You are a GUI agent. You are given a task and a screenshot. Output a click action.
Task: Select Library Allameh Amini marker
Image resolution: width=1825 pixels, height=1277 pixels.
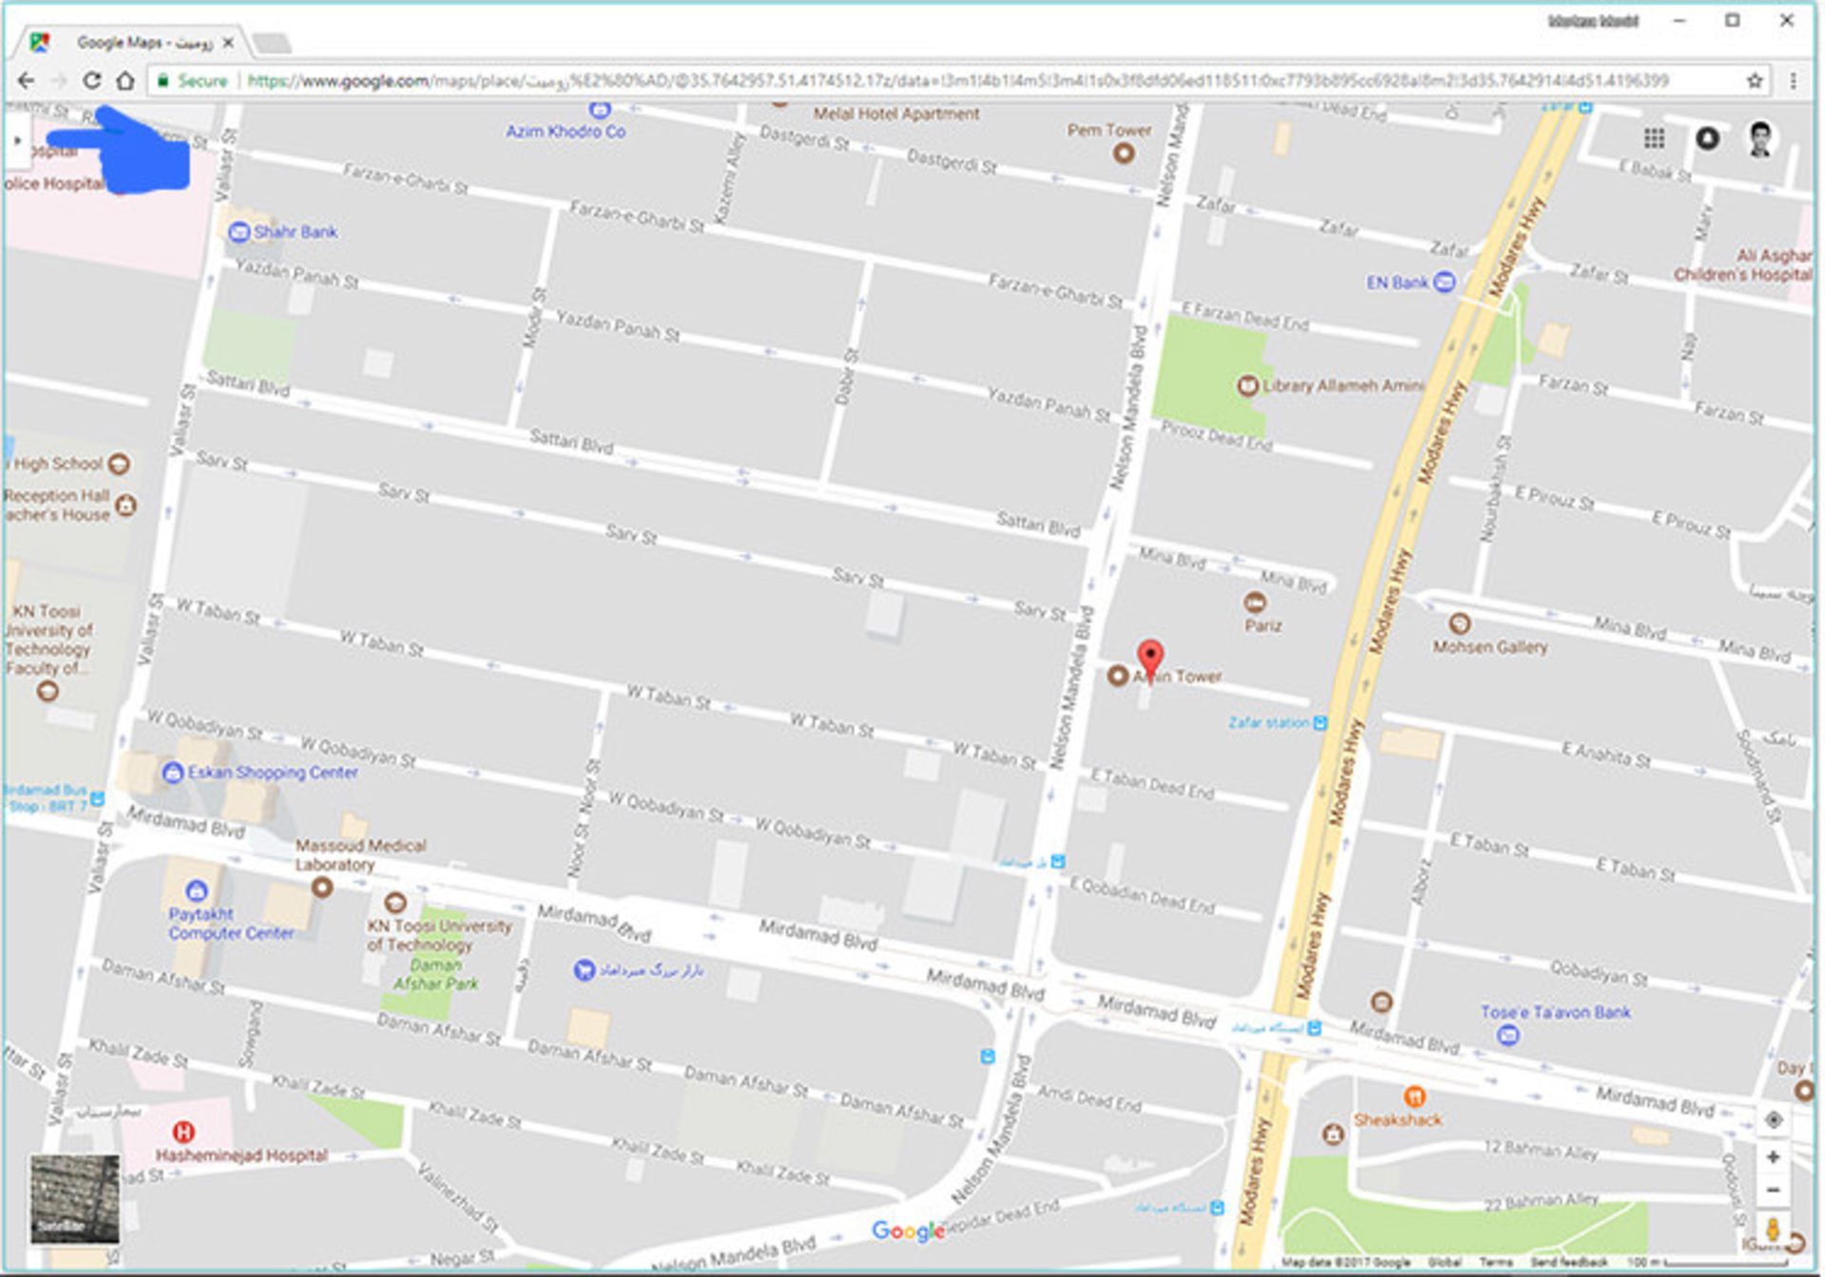[x=1247, y=386]
